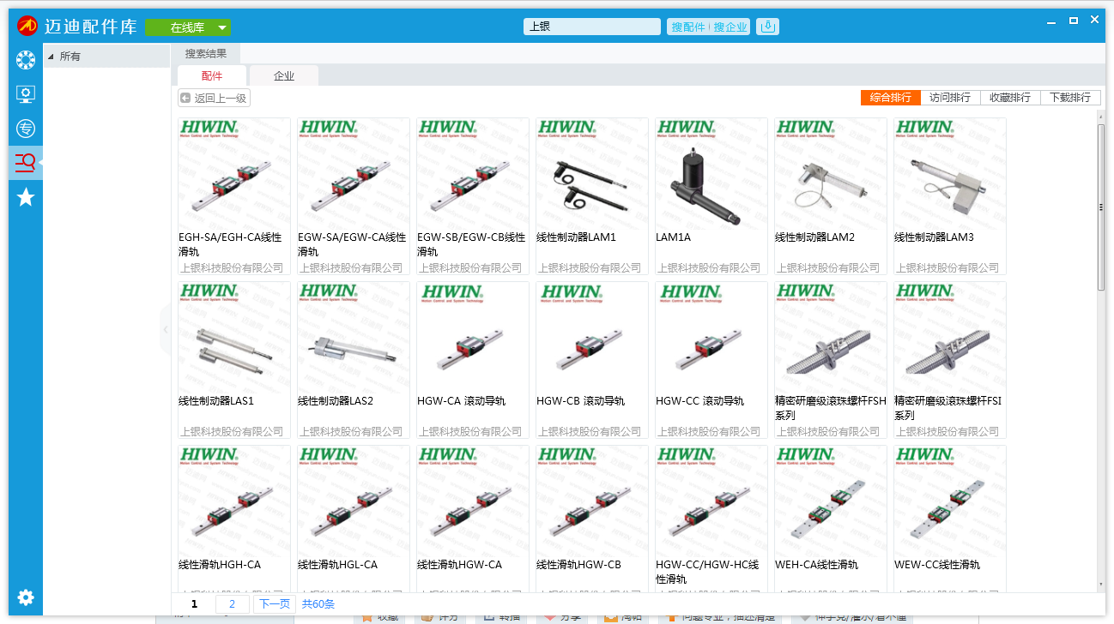Open 线性滑轨HGW-CA thumbnail
The height and width of the screenshot is (624, 1114).
(473, 501)
